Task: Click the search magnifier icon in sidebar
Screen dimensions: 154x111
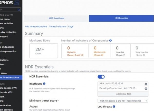Action: pyautogui.click(x=19, y=10)
